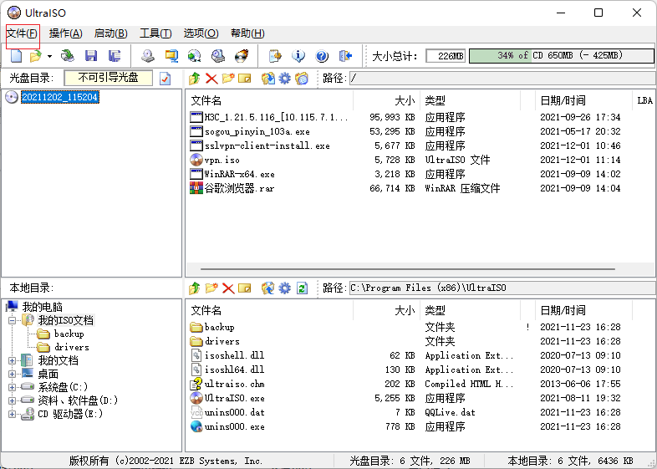Click the boot info checkmark document icon
Image resolution: width=657 pixels, height=469 pixels.
pos(166,79)
